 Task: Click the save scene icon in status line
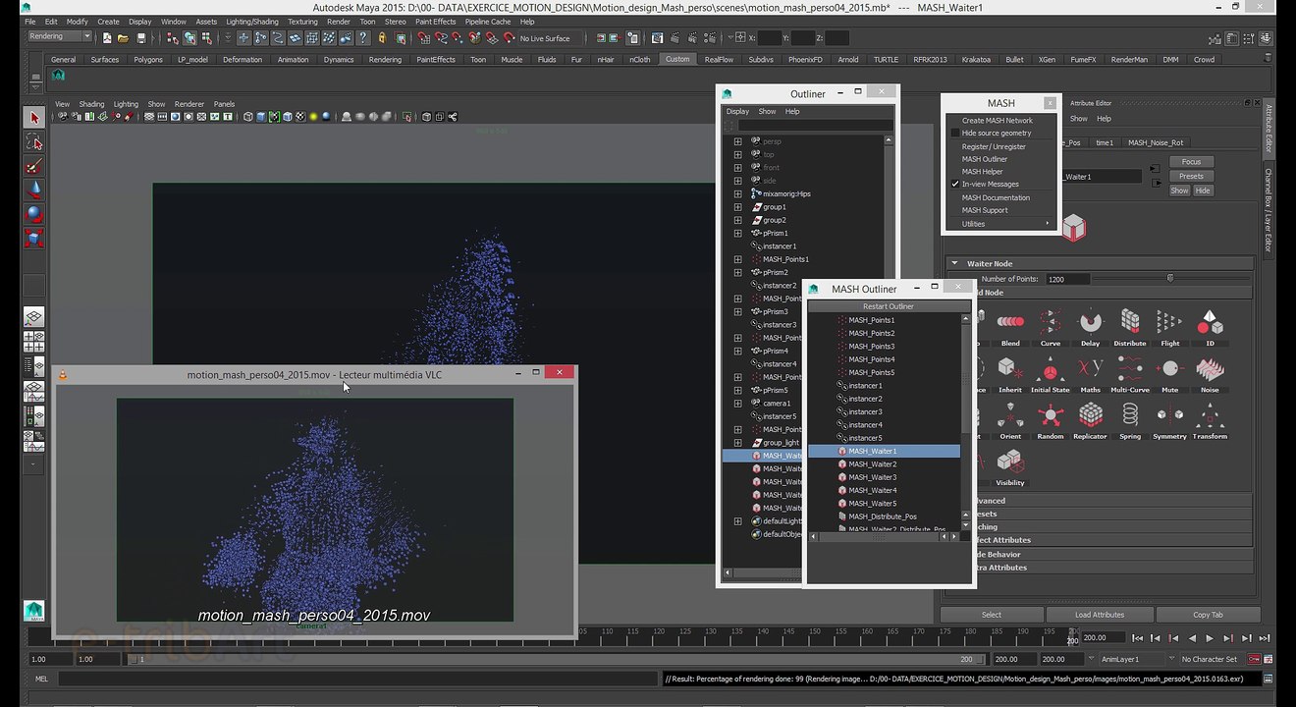coord(141,37)
